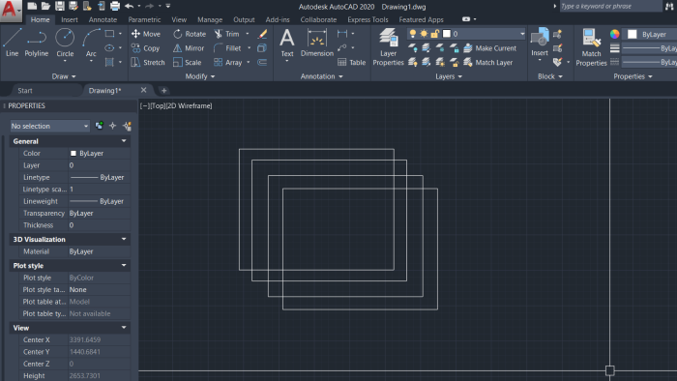Switch to the Annotate ribbon tab

pos(103,20)
